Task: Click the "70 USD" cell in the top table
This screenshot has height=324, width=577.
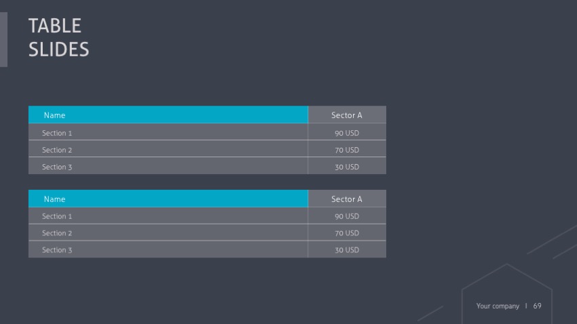Action: click(346, 150)
